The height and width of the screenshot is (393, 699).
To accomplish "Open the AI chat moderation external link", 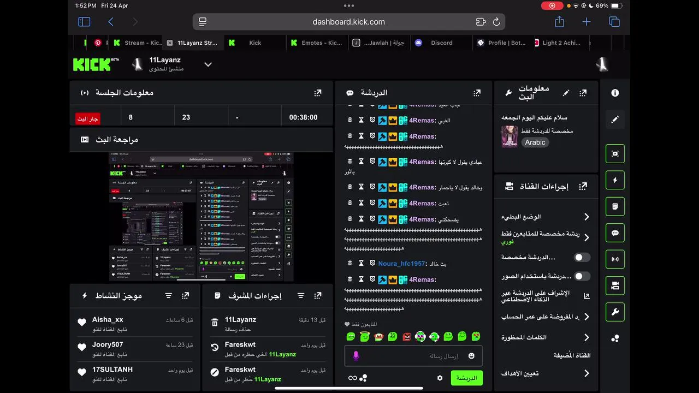I will [x=587, y=296].
